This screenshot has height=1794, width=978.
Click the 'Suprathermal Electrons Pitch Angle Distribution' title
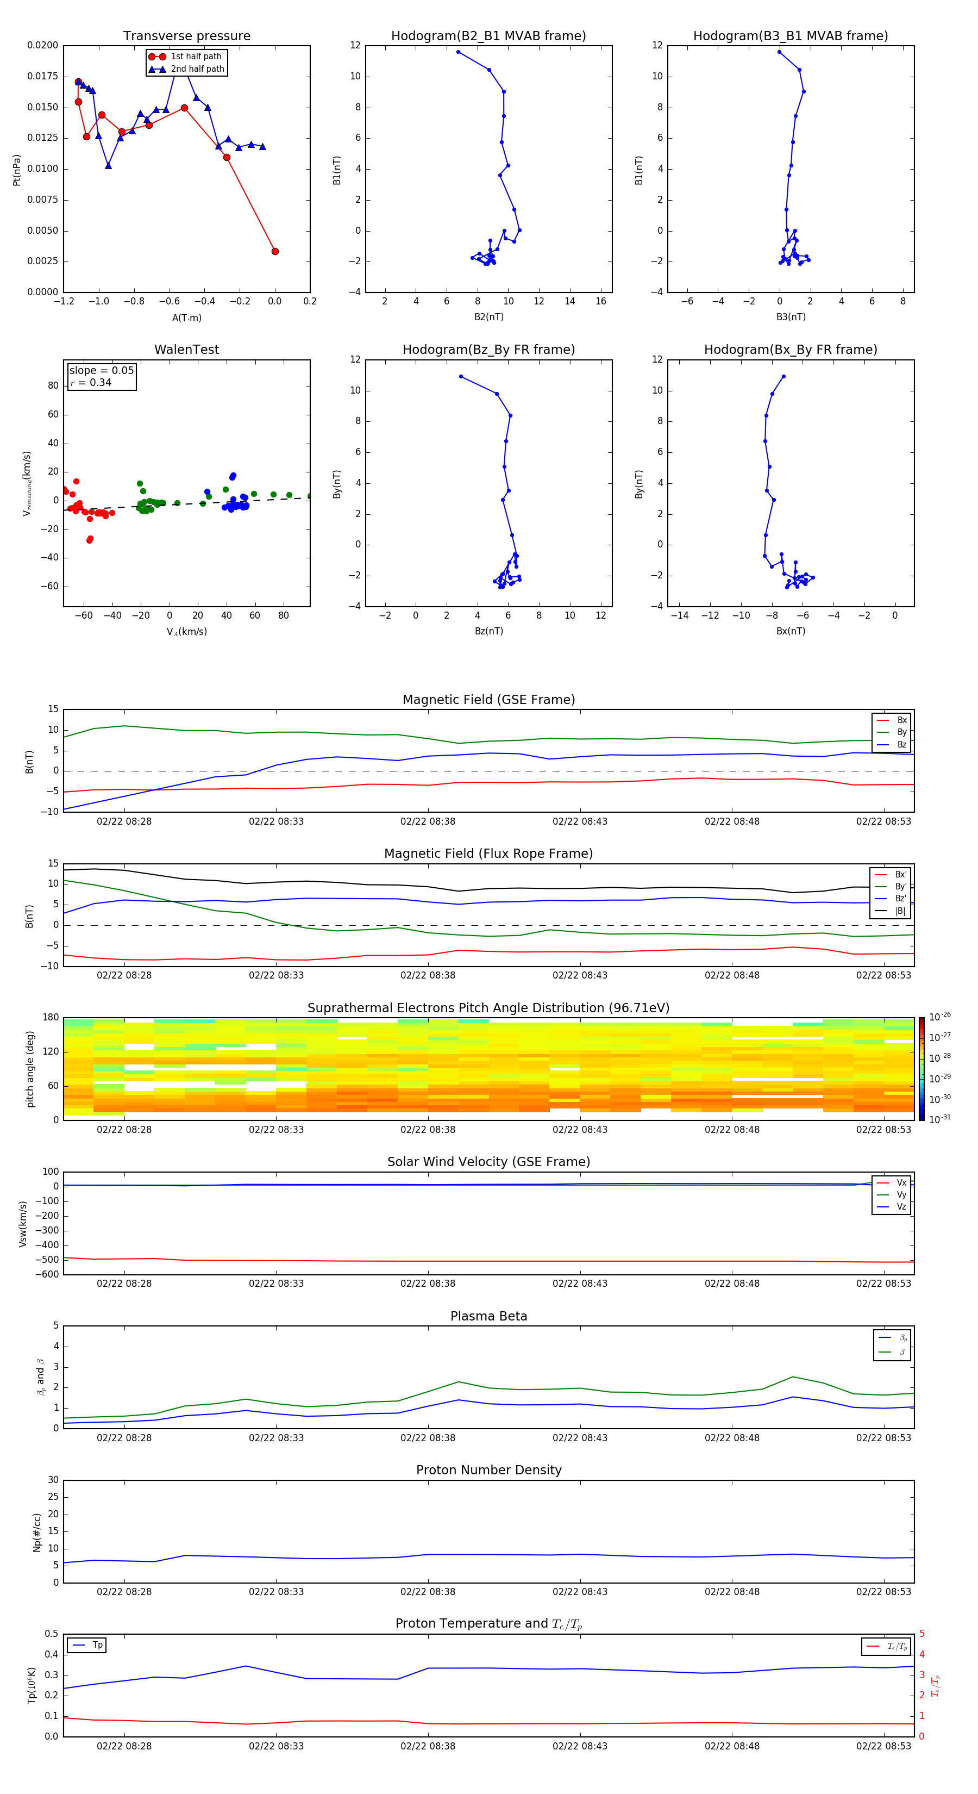tap(488, 1008)
